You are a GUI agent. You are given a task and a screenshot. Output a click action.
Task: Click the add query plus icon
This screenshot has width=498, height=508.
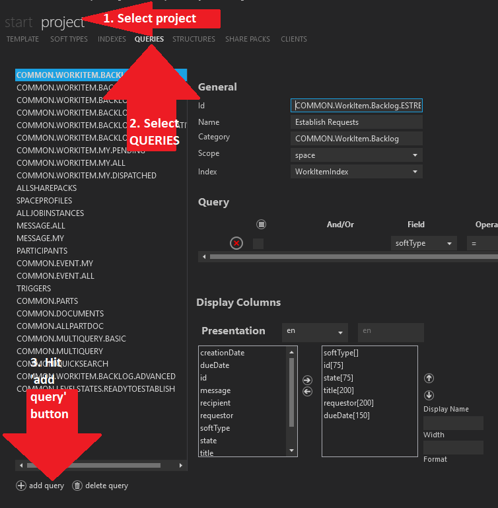(x=21, y=486)
